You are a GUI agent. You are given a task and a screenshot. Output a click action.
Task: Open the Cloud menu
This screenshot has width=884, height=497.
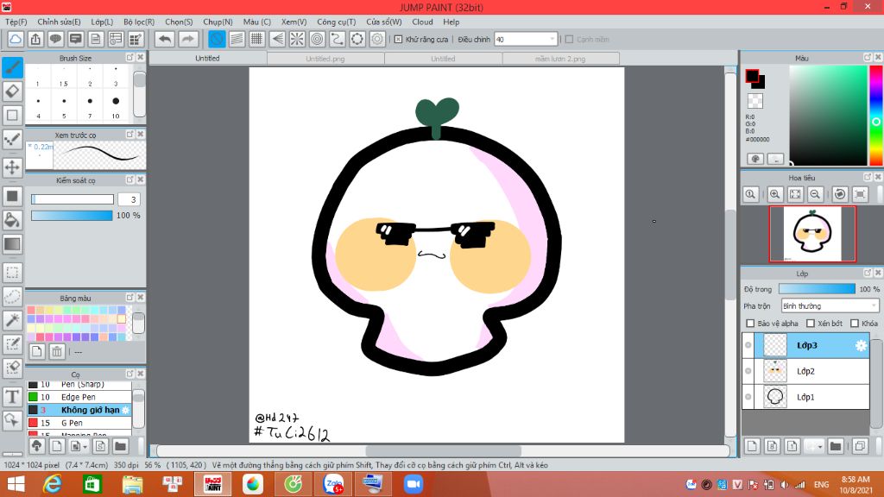(x=422, y=22)
